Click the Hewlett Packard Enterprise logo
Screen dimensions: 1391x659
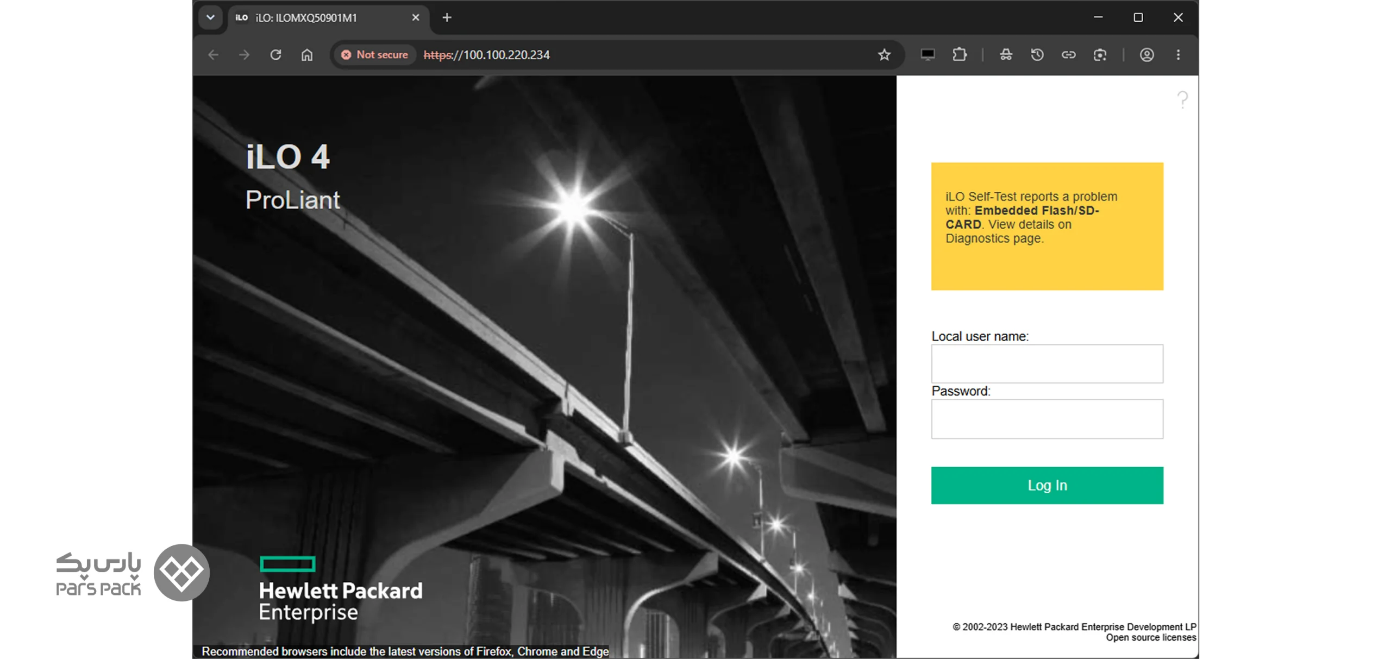coord(340,588)
